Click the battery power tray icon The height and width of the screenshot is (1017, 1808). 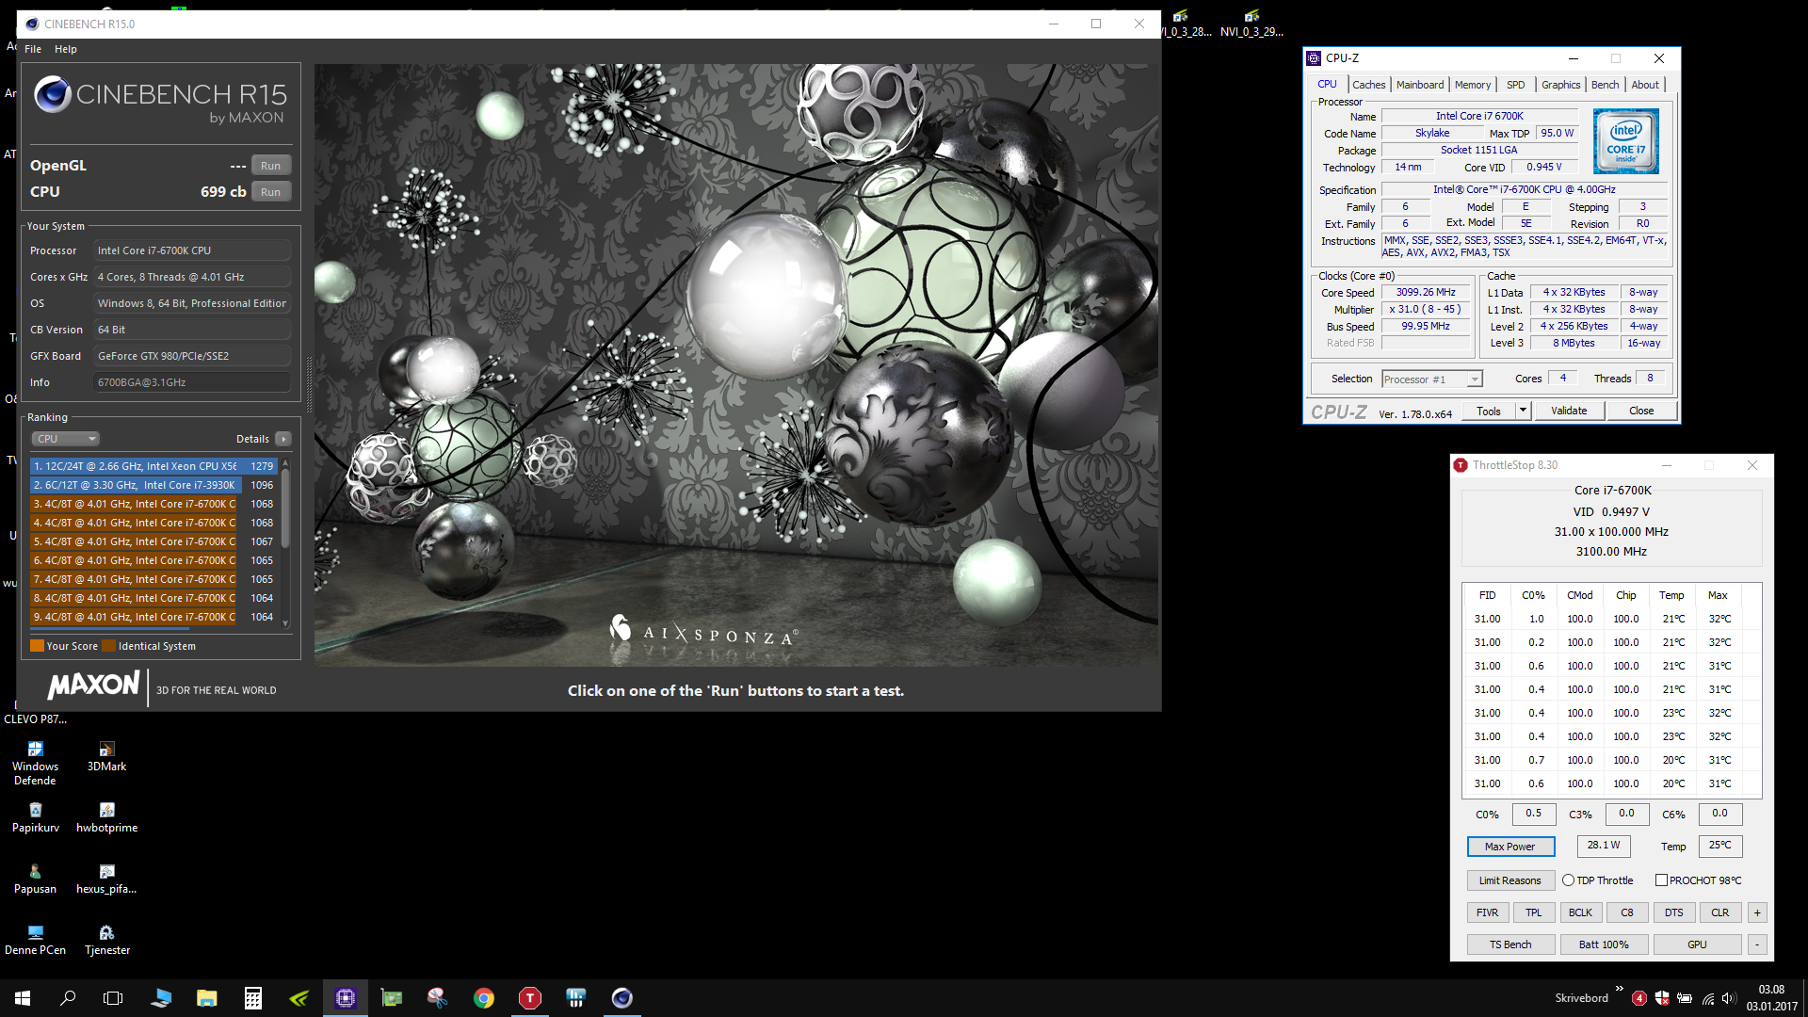click(1685, 998)
